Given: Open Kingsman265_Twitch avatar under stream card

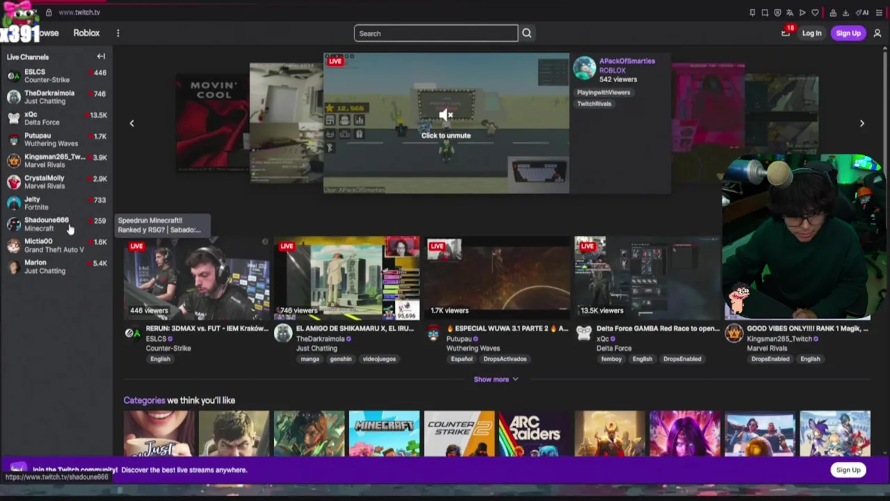Looking at the screenshot, I should [734, 333].
